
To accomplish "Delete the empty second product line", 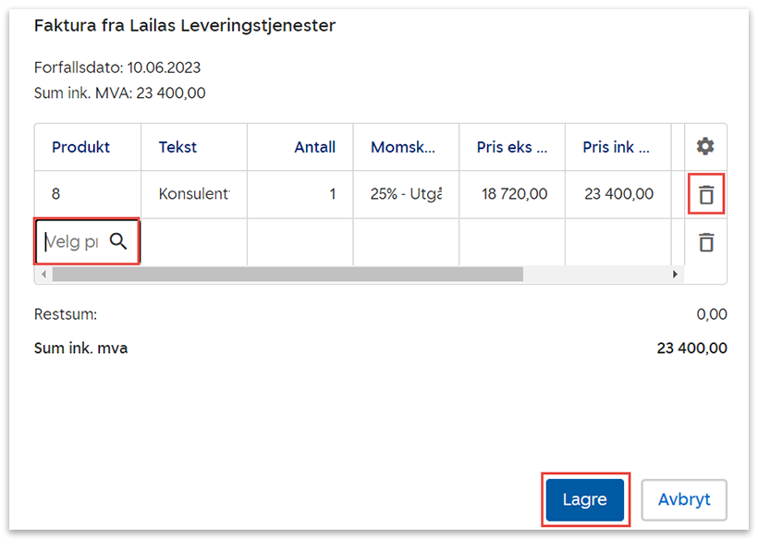I will coord(706,242).
